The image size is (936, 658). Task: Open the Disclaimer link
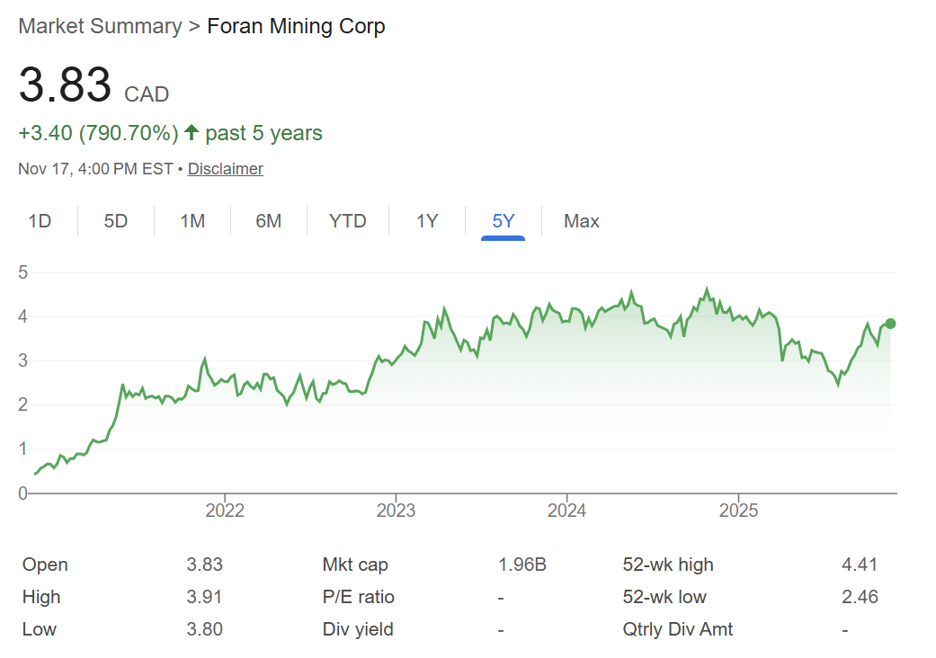coord(226,169)
